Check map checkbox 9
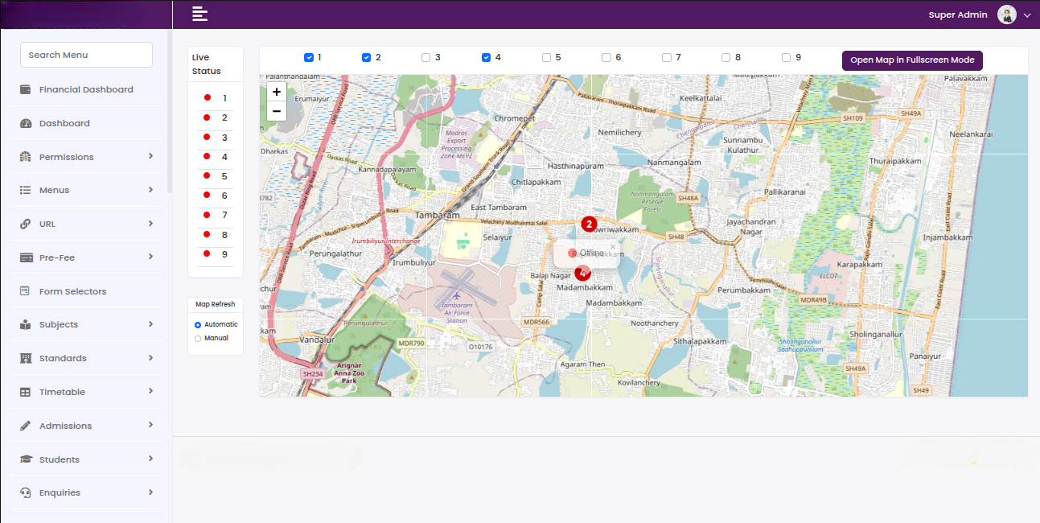Screen dimensions: 1040x523 coord(787,57)
